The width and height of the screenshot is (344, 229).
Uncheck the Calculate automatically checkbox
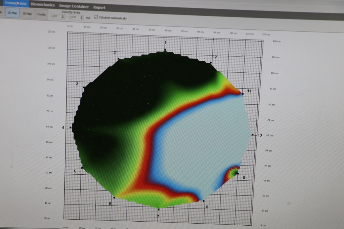[x=96, y=17]
